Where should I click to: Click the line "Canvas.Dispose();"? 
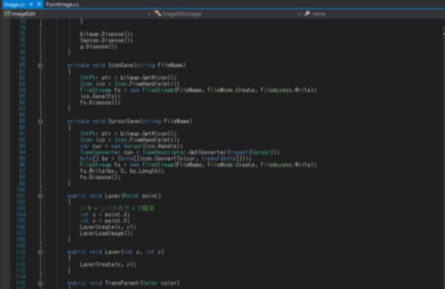[x=106, y=40]
